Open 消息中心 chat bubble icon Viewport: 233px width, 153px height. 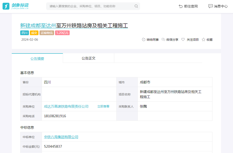point(210,6)
